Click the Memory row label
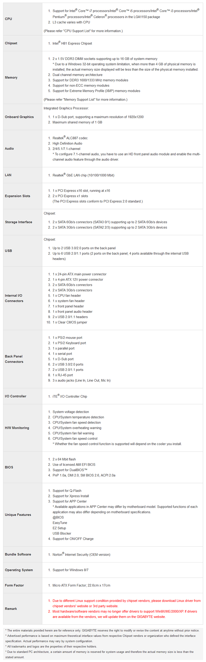This screenshot has width=206, height=662. click(11, 78)
